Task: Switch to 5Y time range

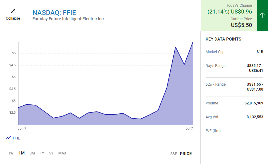Action: (x=51, y=153)
